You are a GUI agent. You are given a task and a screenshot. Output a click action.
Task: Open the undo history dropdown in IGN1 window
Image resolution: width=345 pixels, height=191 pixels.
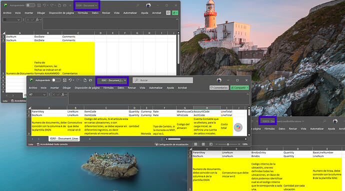[73, 80]
